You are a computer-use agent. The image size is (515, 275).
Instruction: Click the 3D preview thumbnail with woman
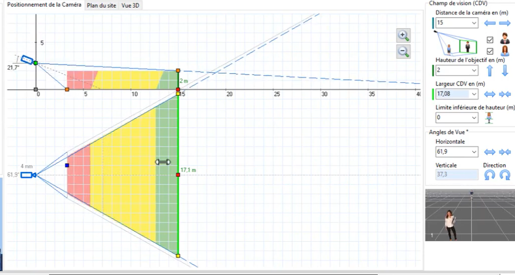click(x=470, y=216)
